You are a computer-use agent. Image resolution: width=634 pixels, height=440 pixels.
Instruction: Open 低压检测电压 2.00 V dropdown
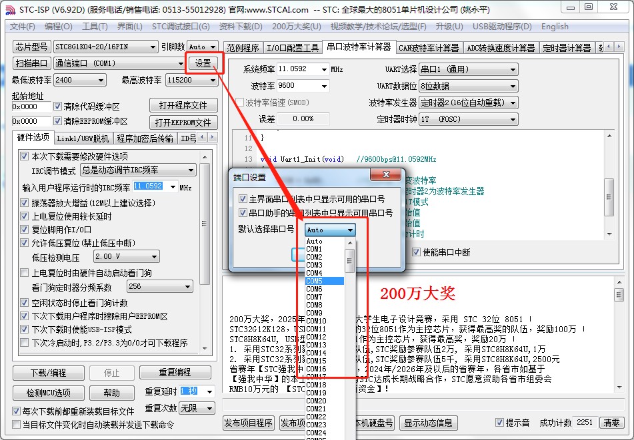(127, 256)
